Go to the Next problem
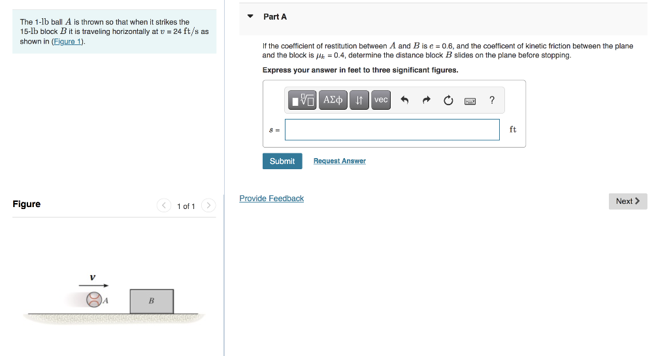This screenshot has width=669, height=356. click(x=628, y=201)
